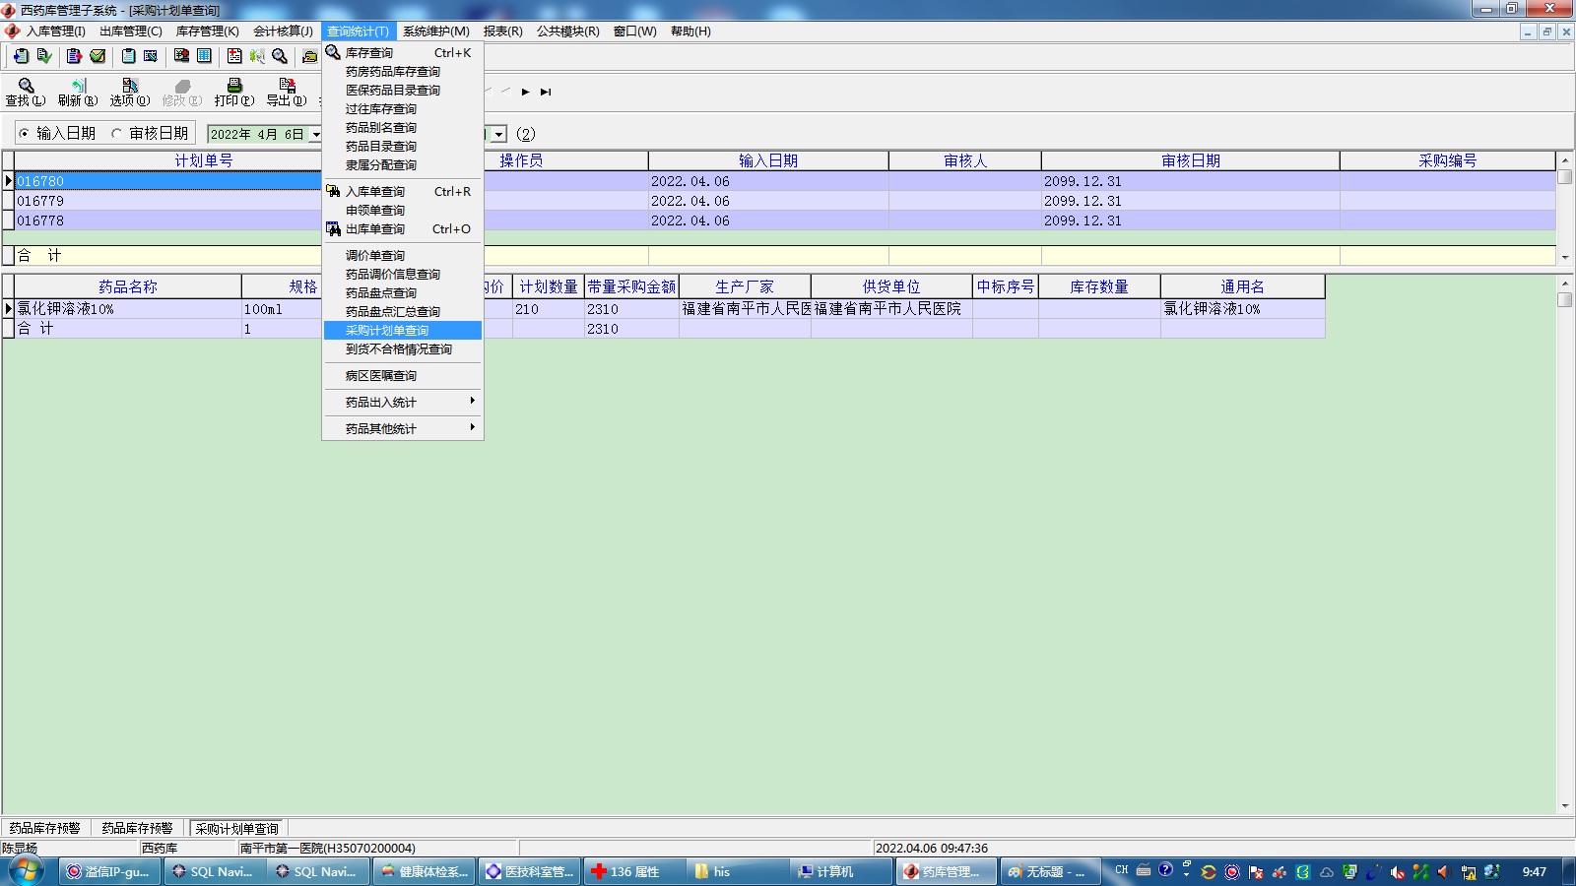Jump to last record arrow button
The width and height of the screenshot is (1576, 886).
pos(546,92)
